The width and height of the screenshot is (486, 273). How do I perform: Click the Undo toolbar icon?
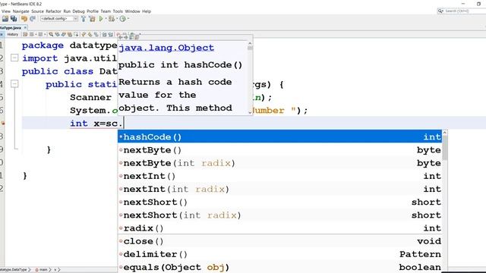[x=24, y=18]
